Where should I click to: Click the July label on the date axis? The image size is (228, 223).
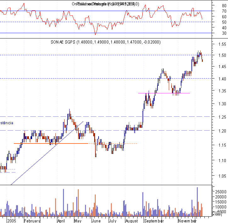click(x=113, y=221)
